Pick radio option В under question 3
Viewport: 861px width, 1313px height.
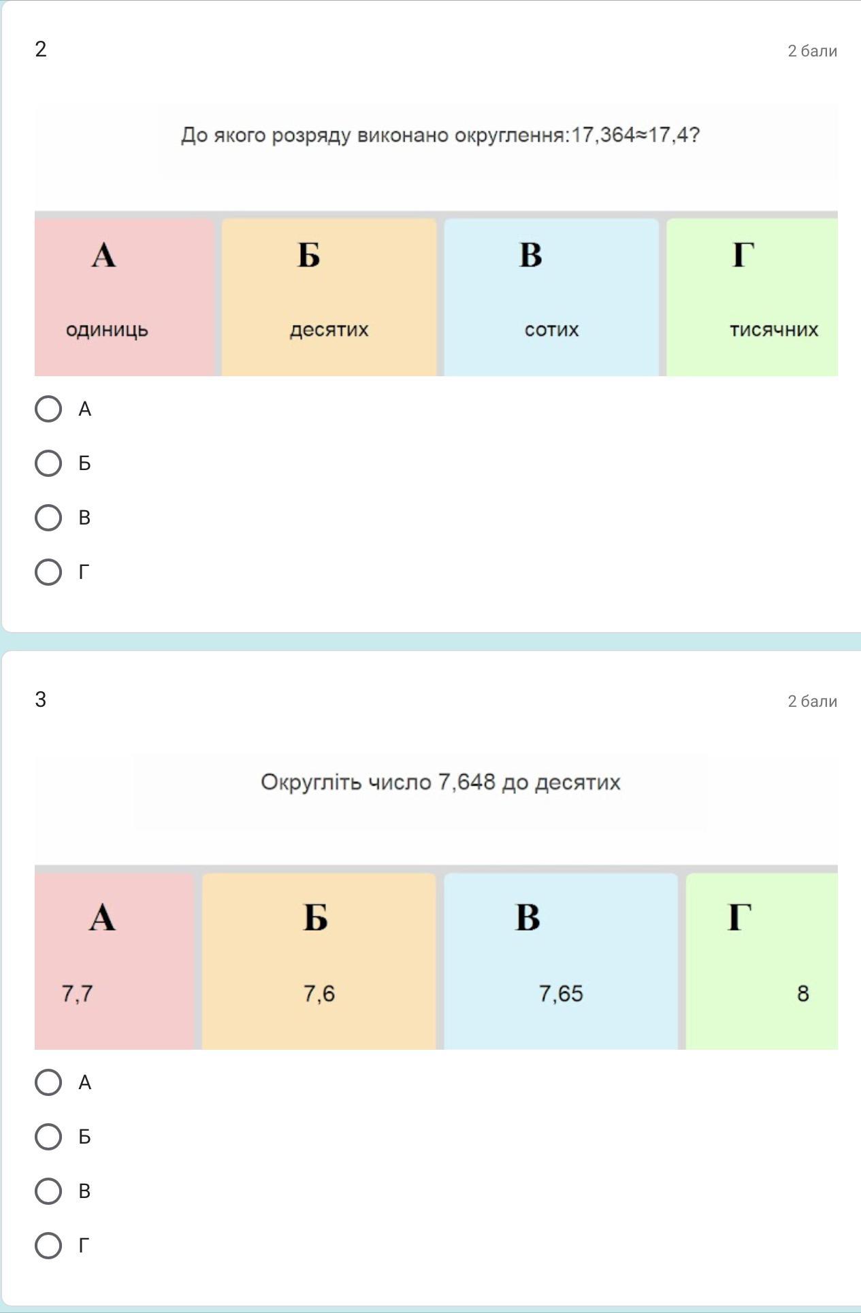tap(48, 1191)
